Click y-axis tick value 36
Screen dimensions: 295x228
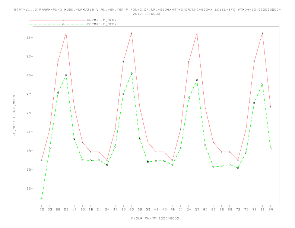(28, 38)
